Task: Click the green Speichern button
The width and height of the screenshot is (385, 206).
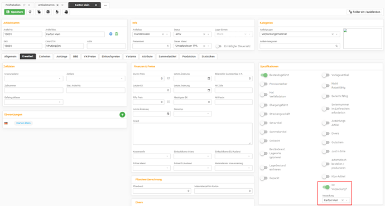Action: [x=15, y=12]
